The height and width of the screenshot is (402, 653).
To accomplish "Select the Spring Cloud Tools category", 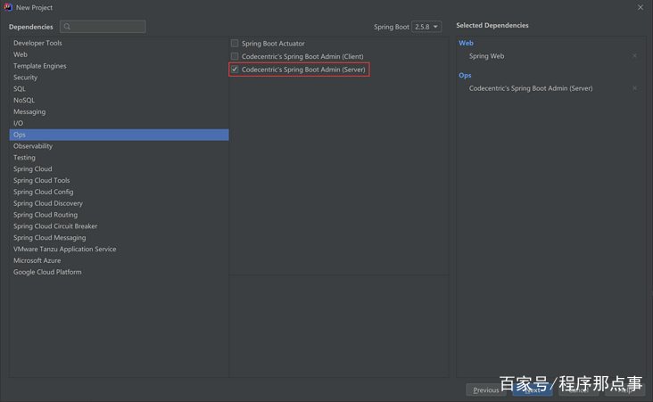I will click(x=120, y=180).
